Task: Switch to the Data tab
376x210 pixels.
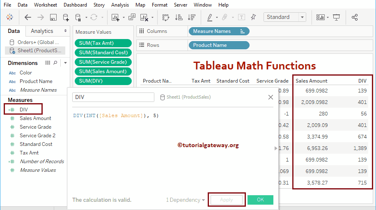Action: (x=14, y=31)
